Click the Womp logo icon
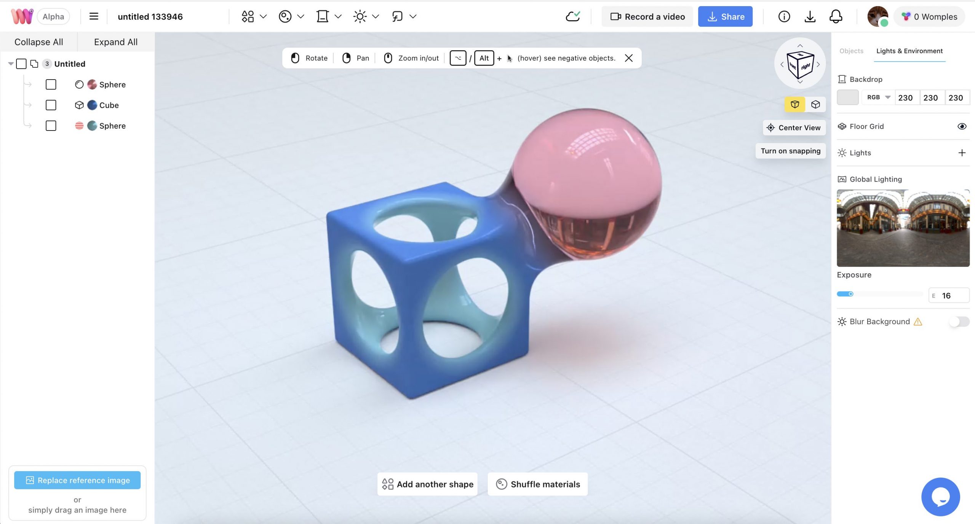Screen dimensions: 975x524 point(22,16)
